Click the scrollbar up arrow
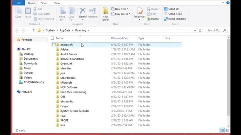This screenshot has width=241, height=135. point(229,37)
